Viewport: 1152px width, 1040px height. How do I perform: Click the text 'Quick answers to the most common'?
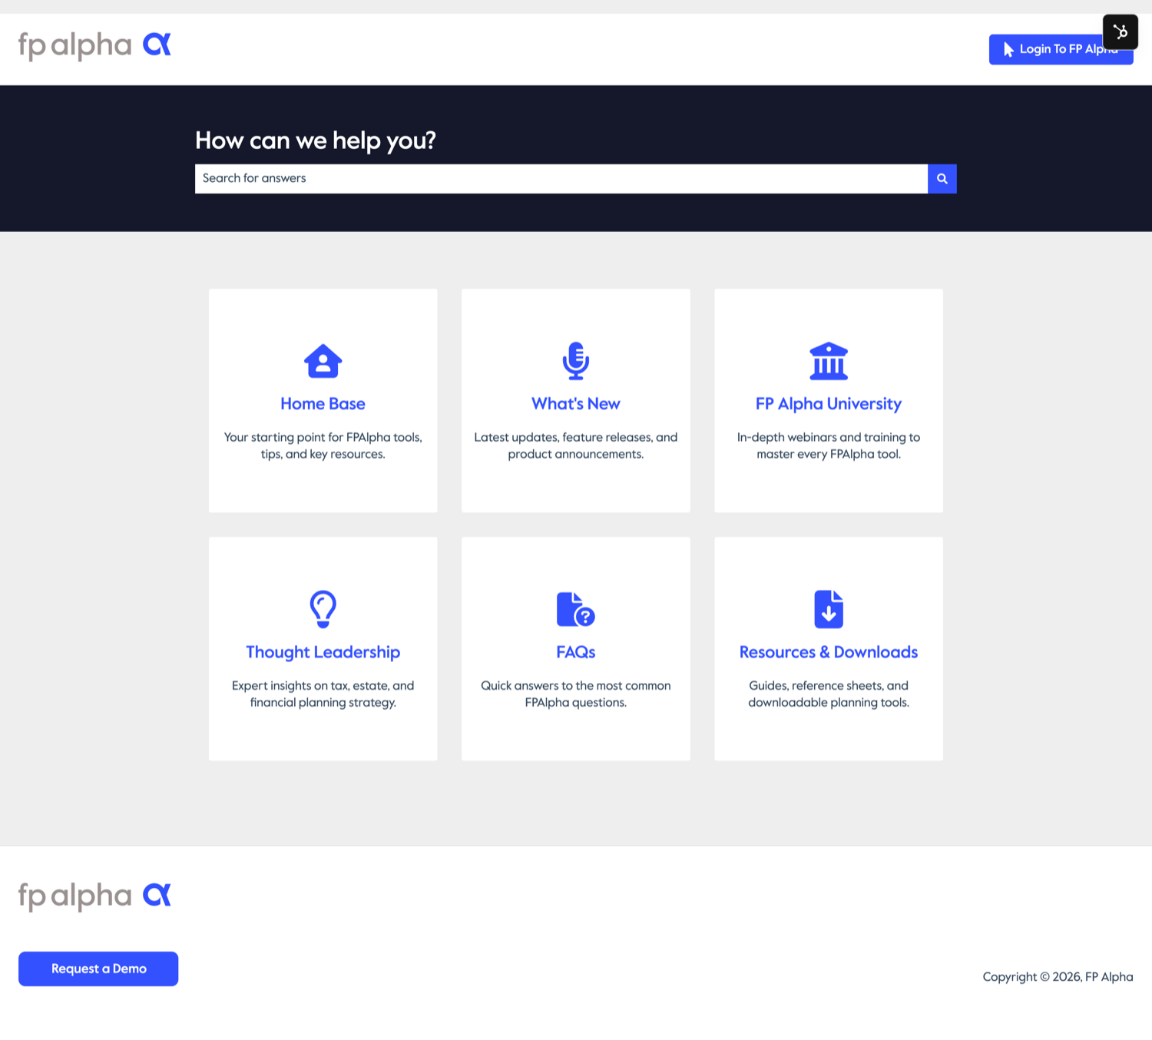(x=576, y=686)
